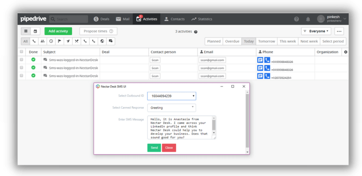Filter by meeting (people) activity type
The image size is (362, 176).
(x=42, y=41)
